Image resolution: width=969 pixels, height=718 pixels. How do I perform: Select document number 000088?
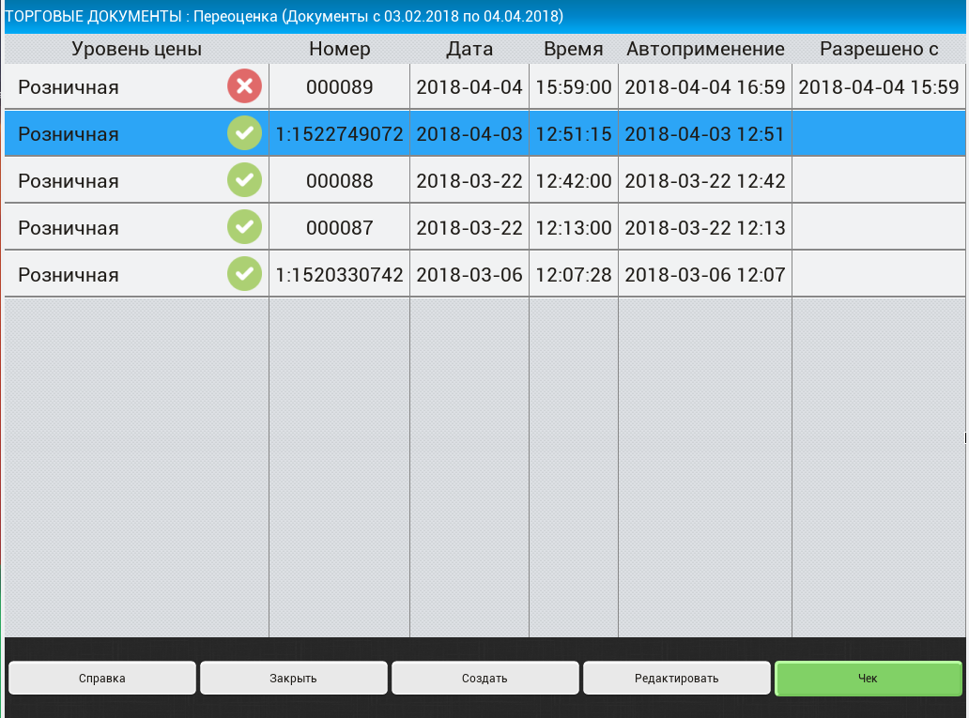339,181
